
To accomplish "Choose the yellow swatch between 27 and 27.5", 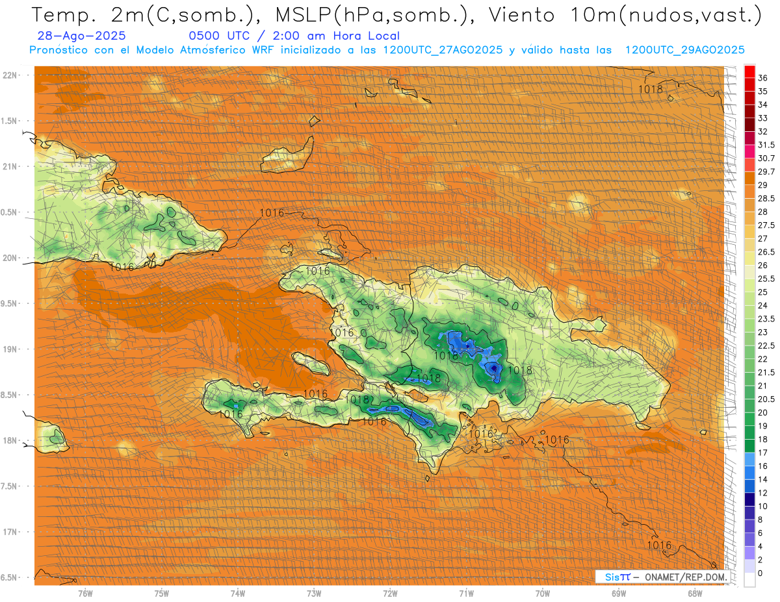I will click(749, 232).
